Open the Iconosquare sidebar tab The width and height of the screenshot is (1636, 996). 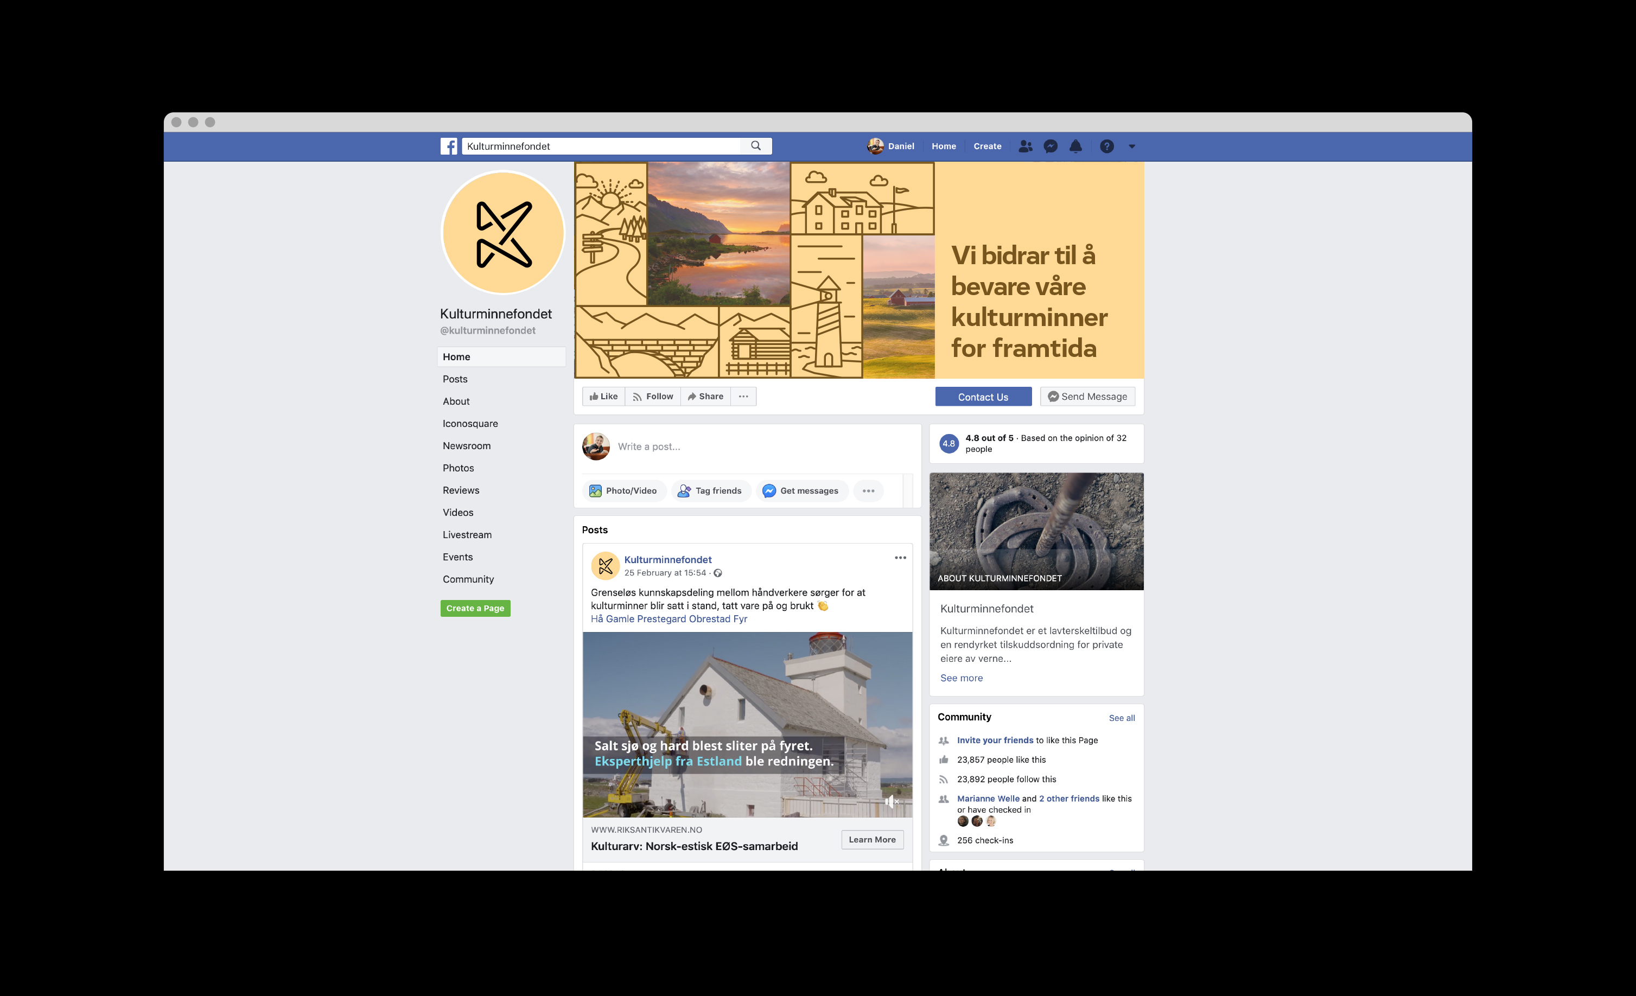tap(470, 424)
